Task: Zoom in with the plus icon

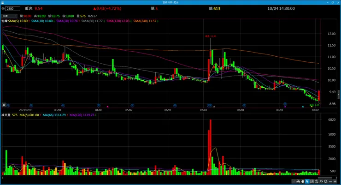Action: point(335,181)
